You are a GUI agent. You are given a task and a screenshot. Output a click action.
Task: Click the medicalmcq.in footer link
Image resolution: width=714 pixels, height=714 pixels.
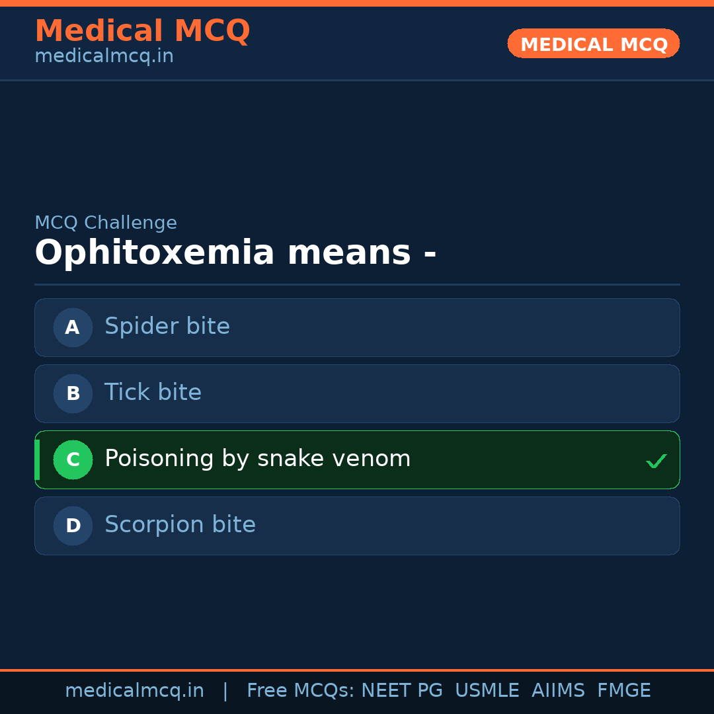tap(135, 690)
